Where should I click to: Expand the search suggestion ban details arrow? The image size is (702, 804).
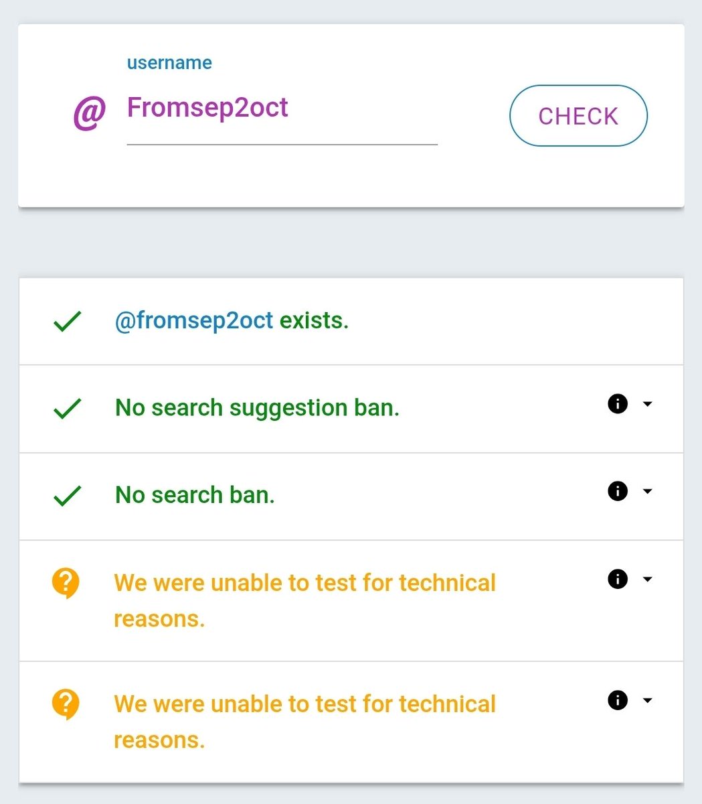tap(647, 404)
